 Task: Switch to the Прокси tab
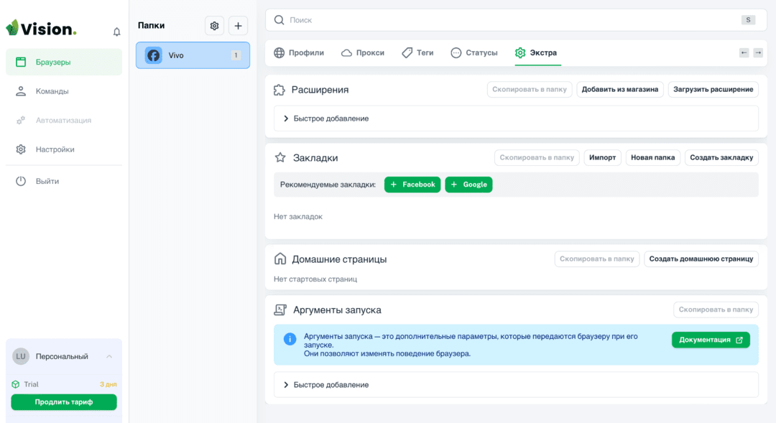tap(363, 52)
